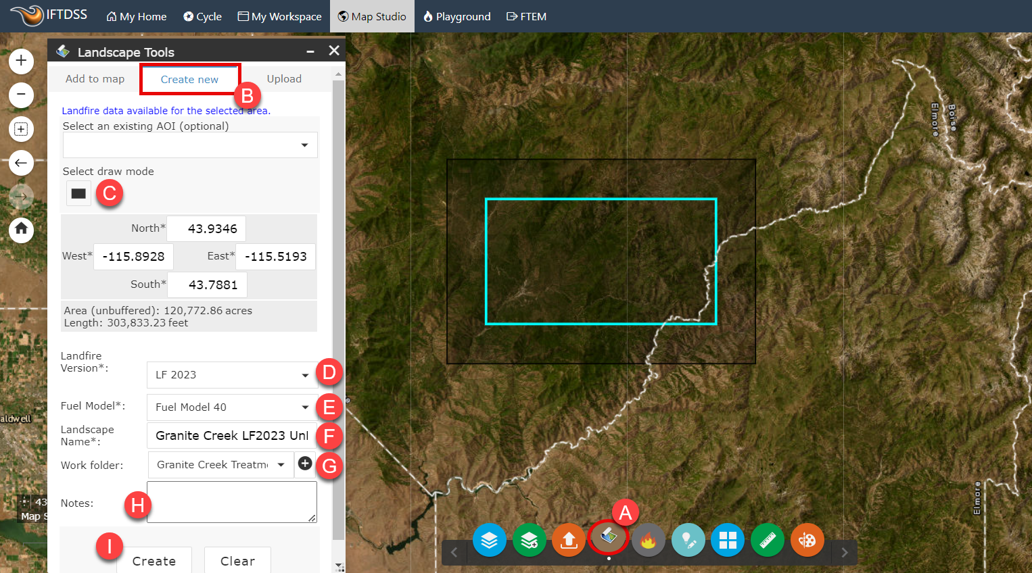Click the previous extent back arrow
The image size is (1032, 573).
point(21,163)
